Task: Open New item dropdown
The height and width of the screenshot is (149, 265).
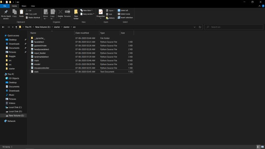Action: click(86, 10)
